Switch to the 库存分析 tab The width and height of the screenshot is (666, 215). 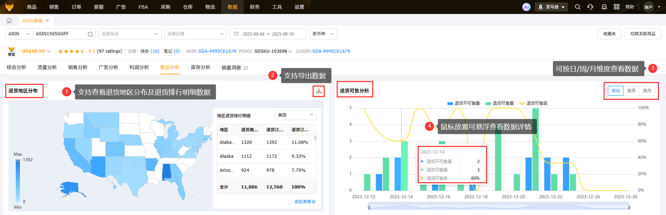[200, 68]
